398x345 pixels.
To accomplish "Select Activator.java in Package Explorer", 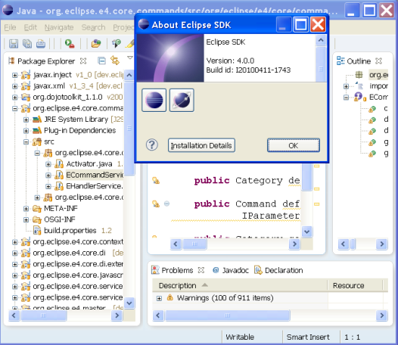I will click(89, 164).
